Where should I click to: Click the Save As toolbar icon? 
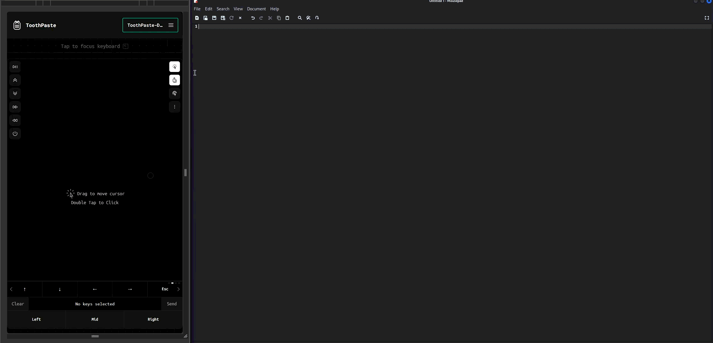click(x=223, y=18)
